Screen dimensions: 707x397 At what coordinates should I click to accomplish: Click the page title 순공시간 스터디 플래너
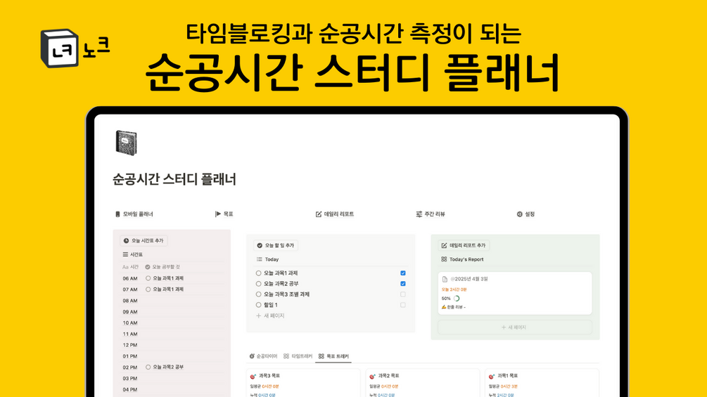pos(174,179)
